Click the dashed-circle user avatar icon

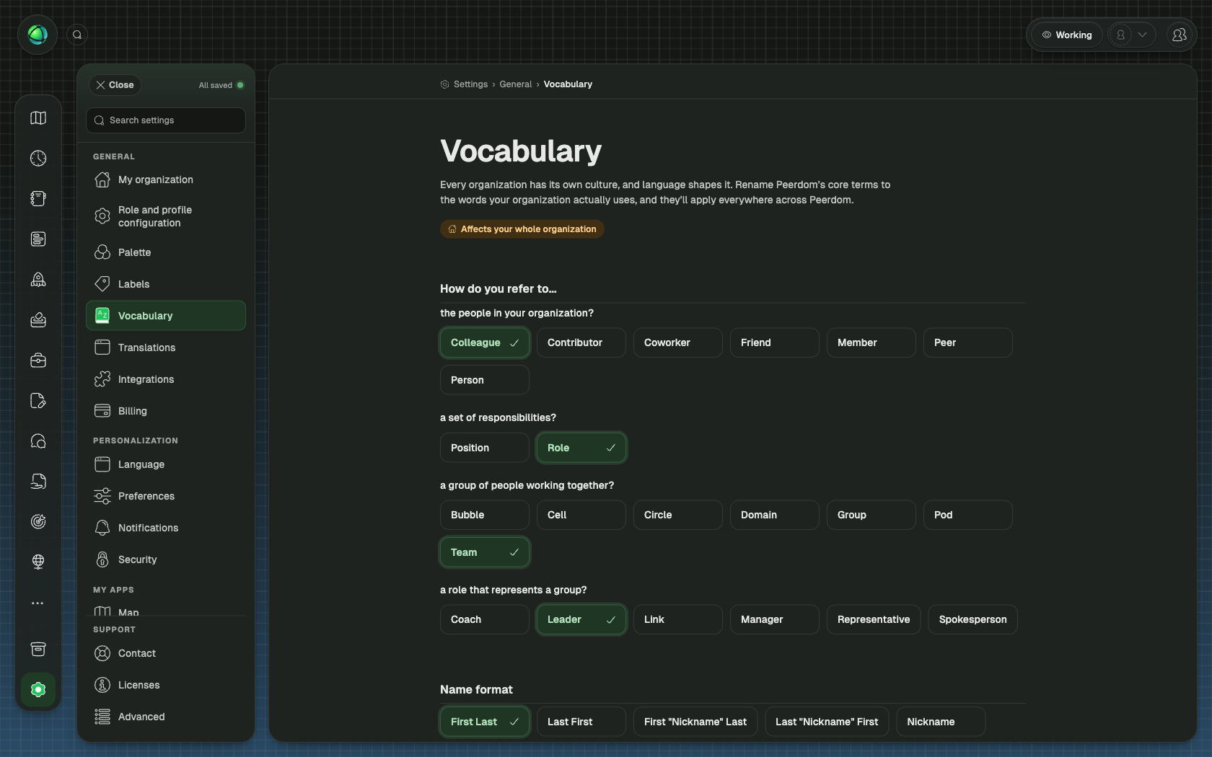1120,35
